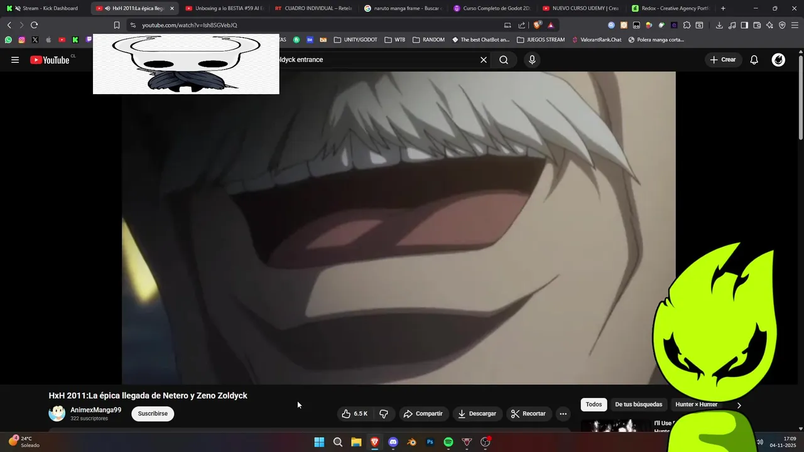
Task: Open WhatsApp bookmark icon
Action: [x=8, y=40]
